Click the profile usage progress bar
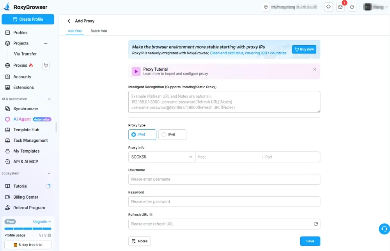This screenshot has height=251, width=390. pyautogui.click(x=28, y=229)
